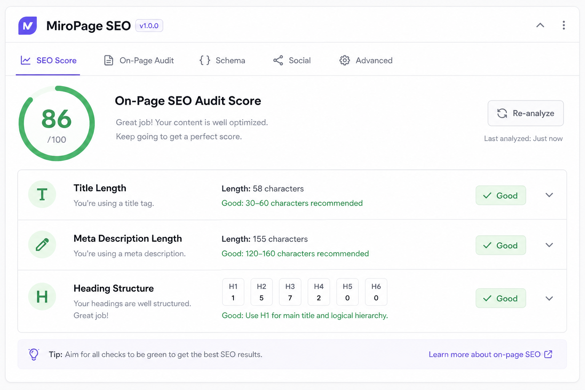Click the 'Tip: Aim for all checks' text
585x390 pixels.
pyautogui.click(x=155, y=354)
